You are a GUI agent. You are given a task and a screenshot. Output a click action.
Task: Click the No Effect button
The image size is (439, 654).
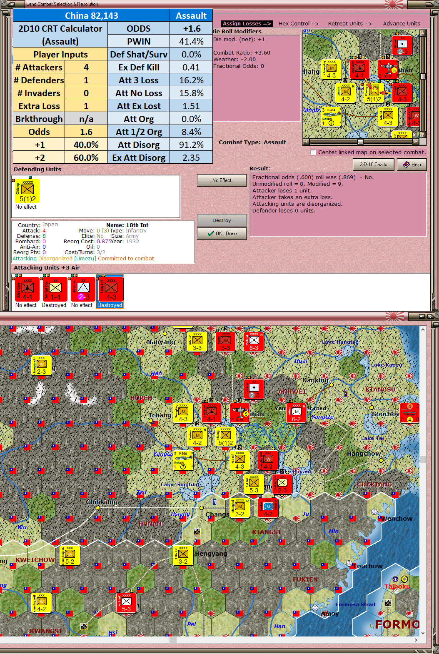[x=222, y=180]
